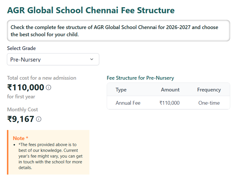Click the chevron on the grade selector
The width and height of the screenshot is (240, 176).
[x=92, y=59]
